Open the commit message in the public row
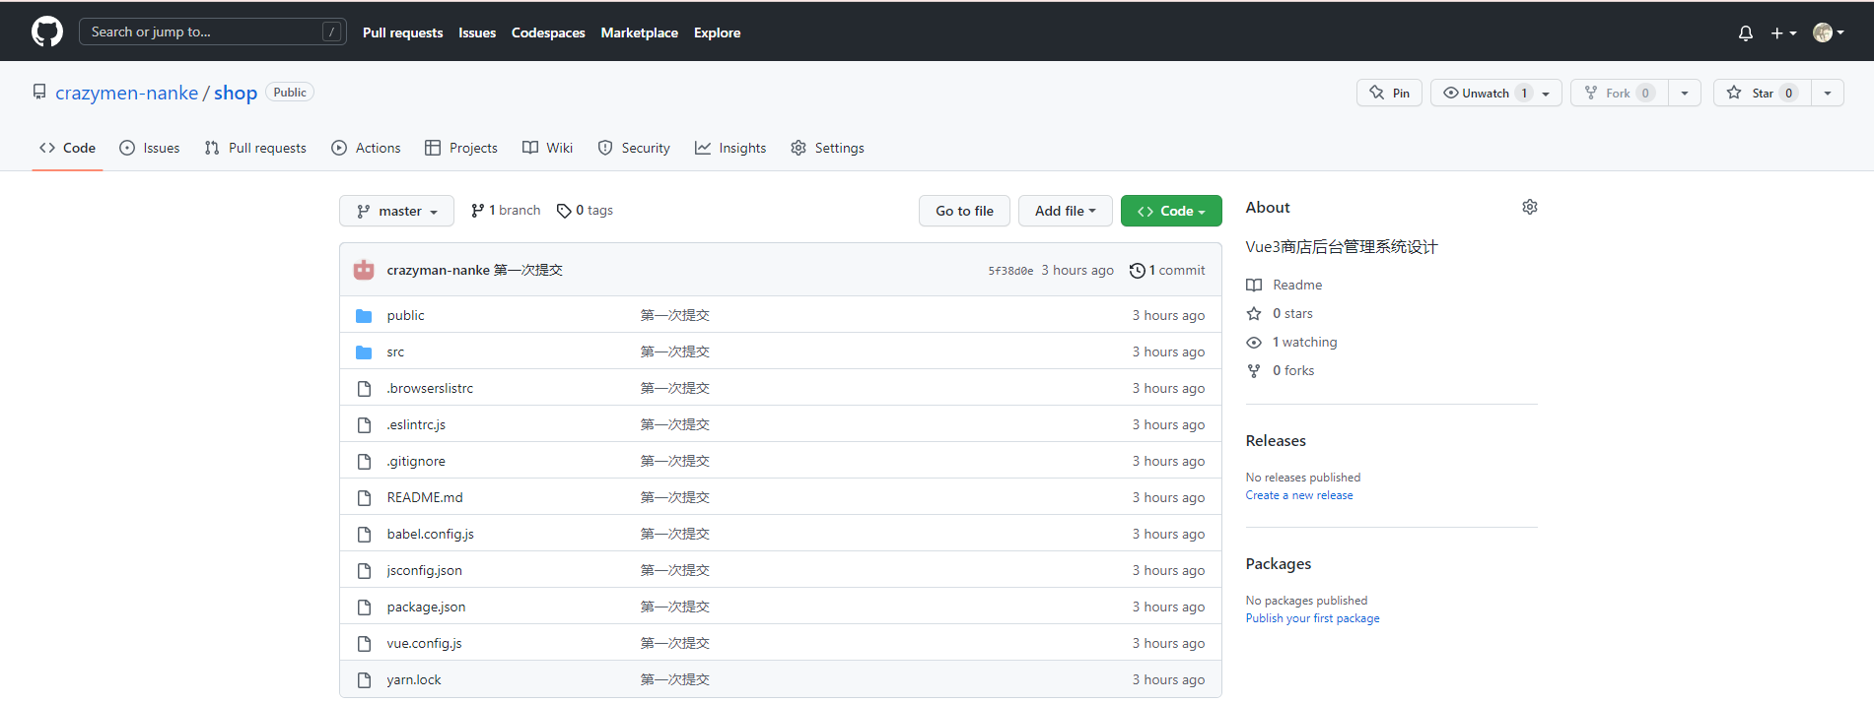Image resolution: width=1874 pixels, height=703 pixels. [675, 315]
